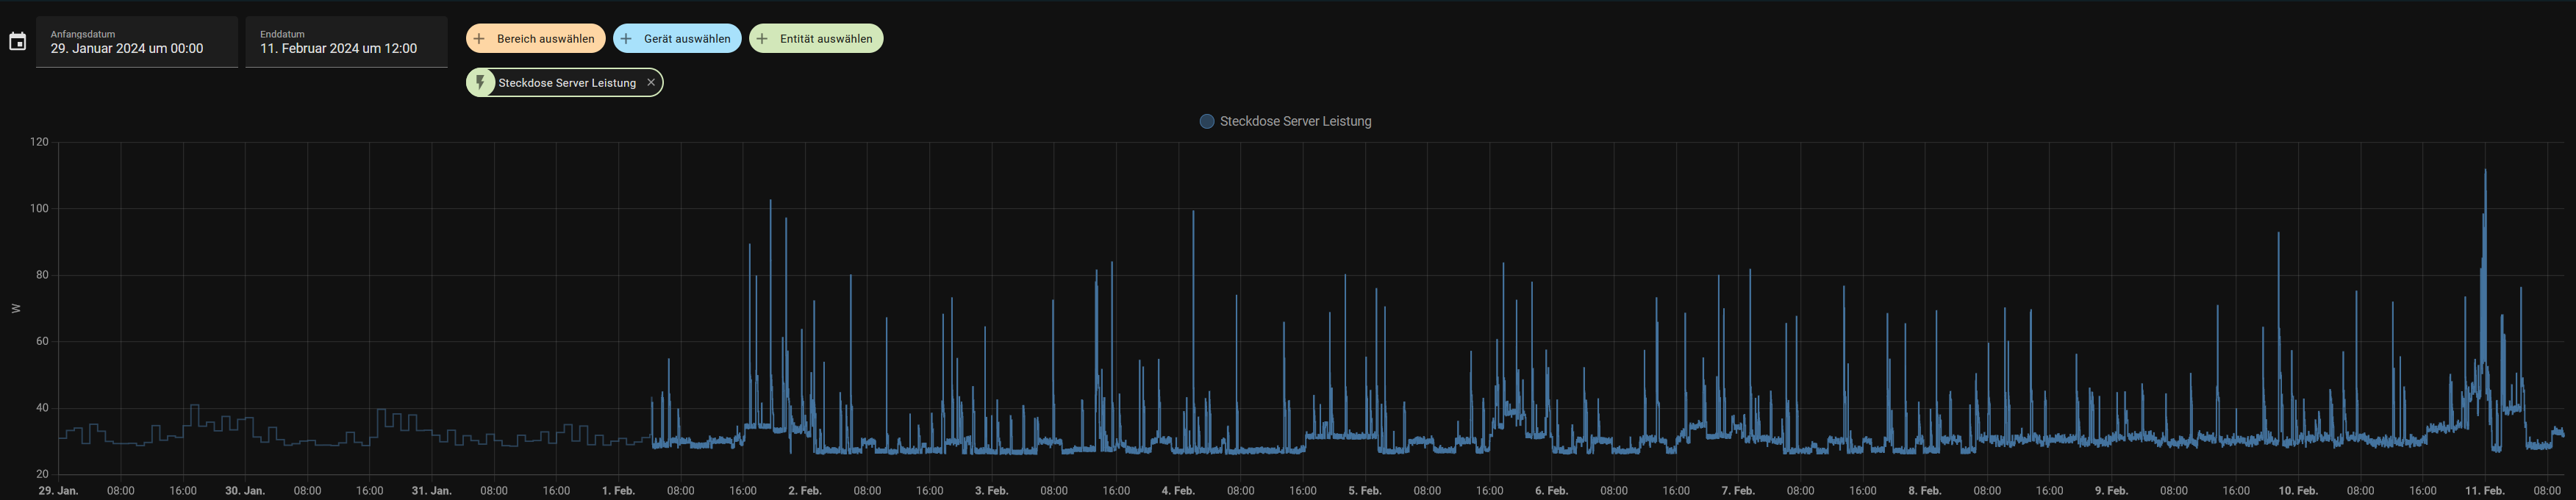Screen dimensions: 2576x500
Task: Toggle Steckdose Server Leistung legend series
Action: click(x=1285, y=121)
